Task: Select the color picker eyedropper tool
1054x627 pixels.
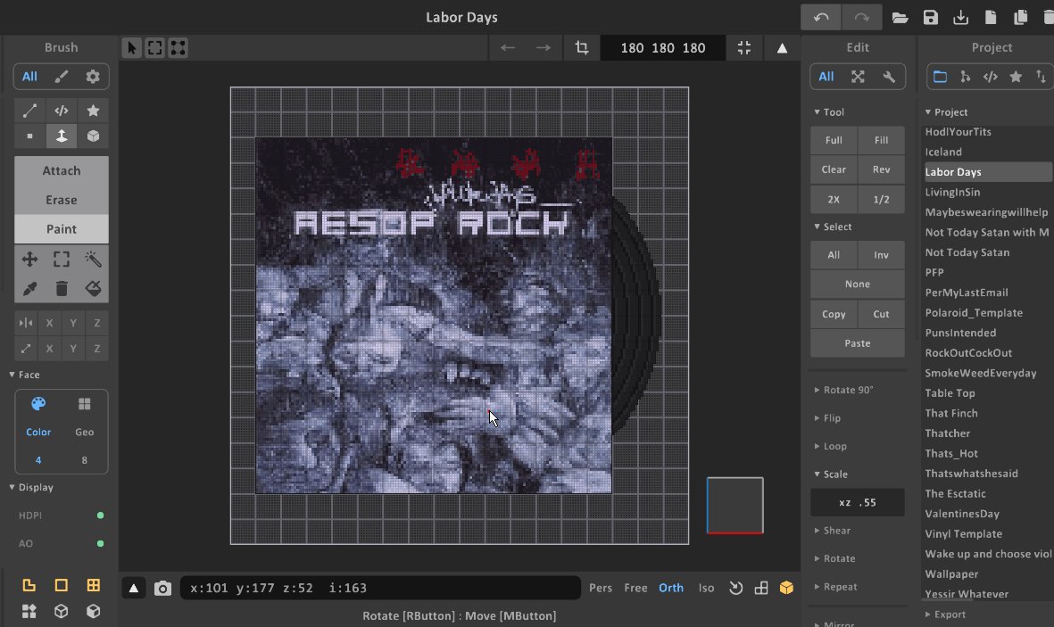Action: [29, 289]
